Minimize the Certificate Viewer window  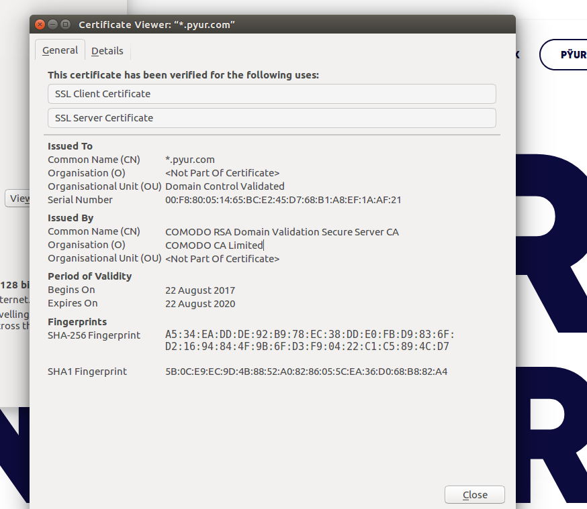click(x=52, y=25)
